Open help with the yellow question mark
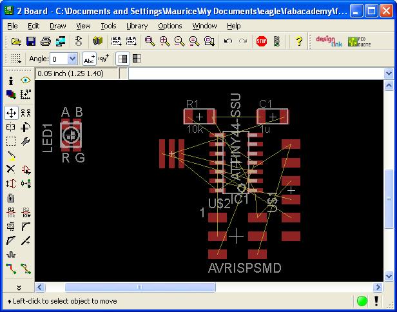This screenshot has height=312, width=397. coord(299,41)
